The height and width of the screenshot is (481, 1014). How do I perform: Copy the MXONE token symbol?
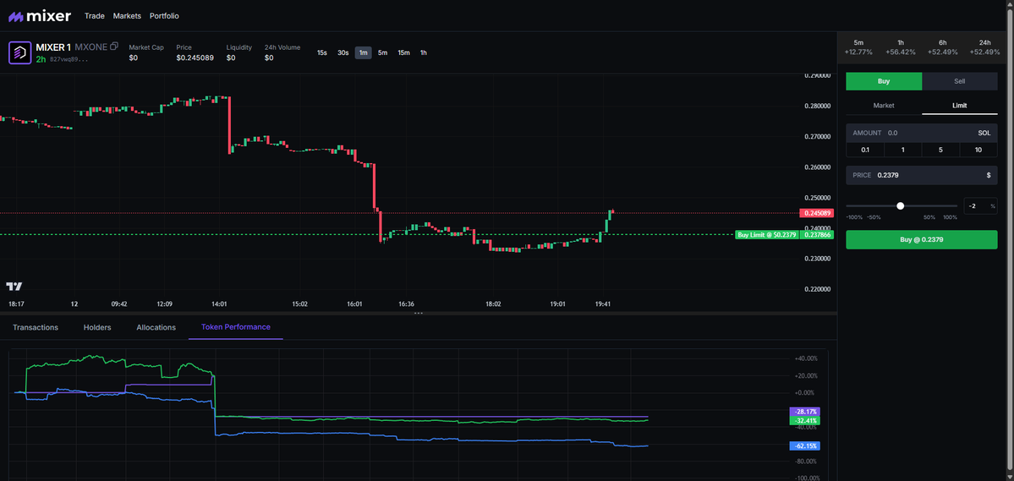point(114,46)
